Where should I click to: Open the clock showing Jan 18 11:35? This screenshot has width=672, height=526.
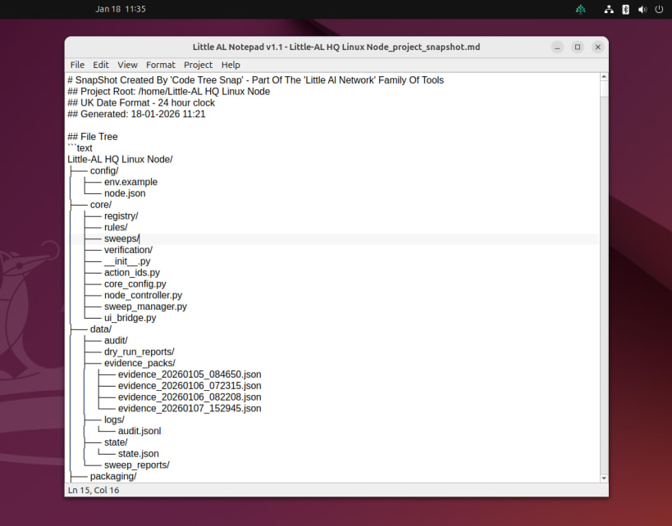click(121, 9)
